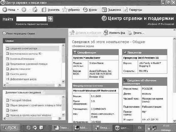This screenshot has height=132, width=176.
Task: Click the content pane scroll up arrow
Action: click(174, 39)
